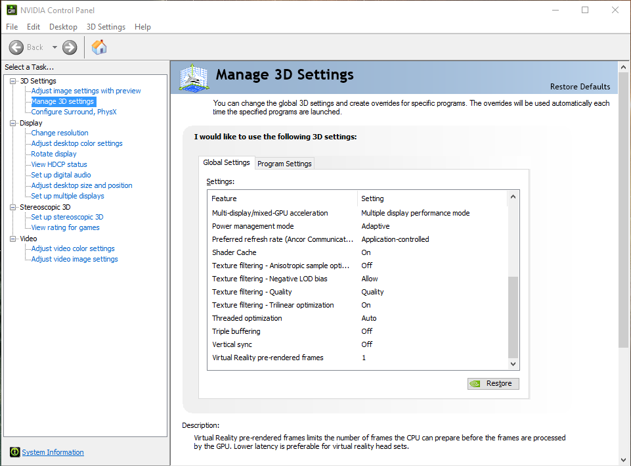
Task: Click the Back arrow icon
Action: pos(16,47)
